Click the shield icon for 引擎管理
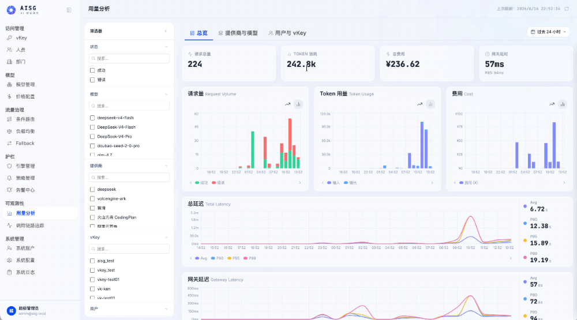 click(9, 166)
